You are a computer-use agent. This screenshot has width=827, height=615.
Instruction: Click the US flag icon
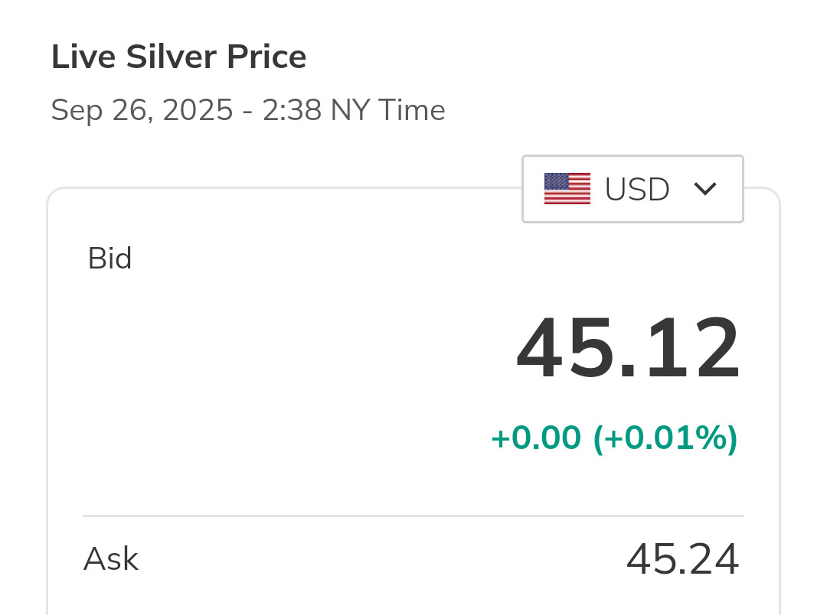(567, 189)
